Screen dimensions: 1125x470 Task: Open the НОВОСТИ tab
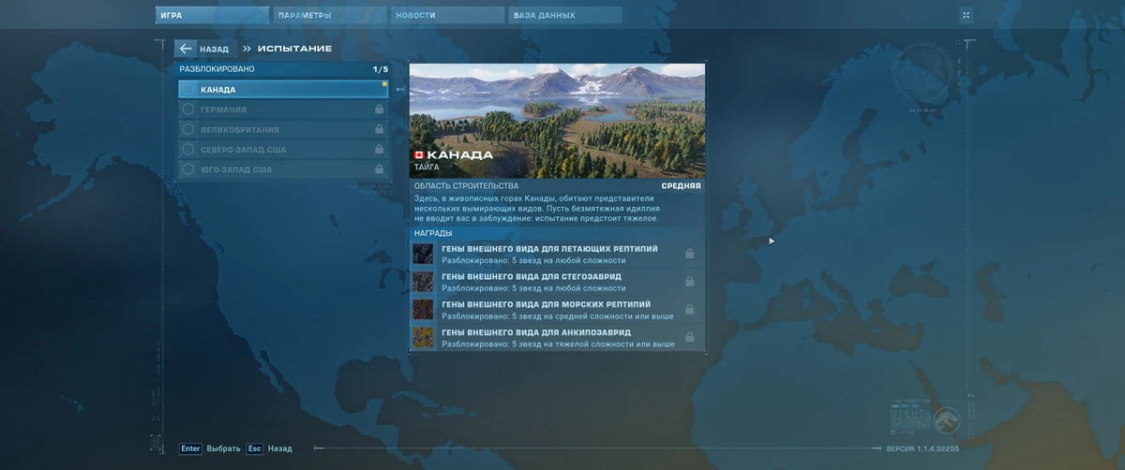tap(447, 15)
